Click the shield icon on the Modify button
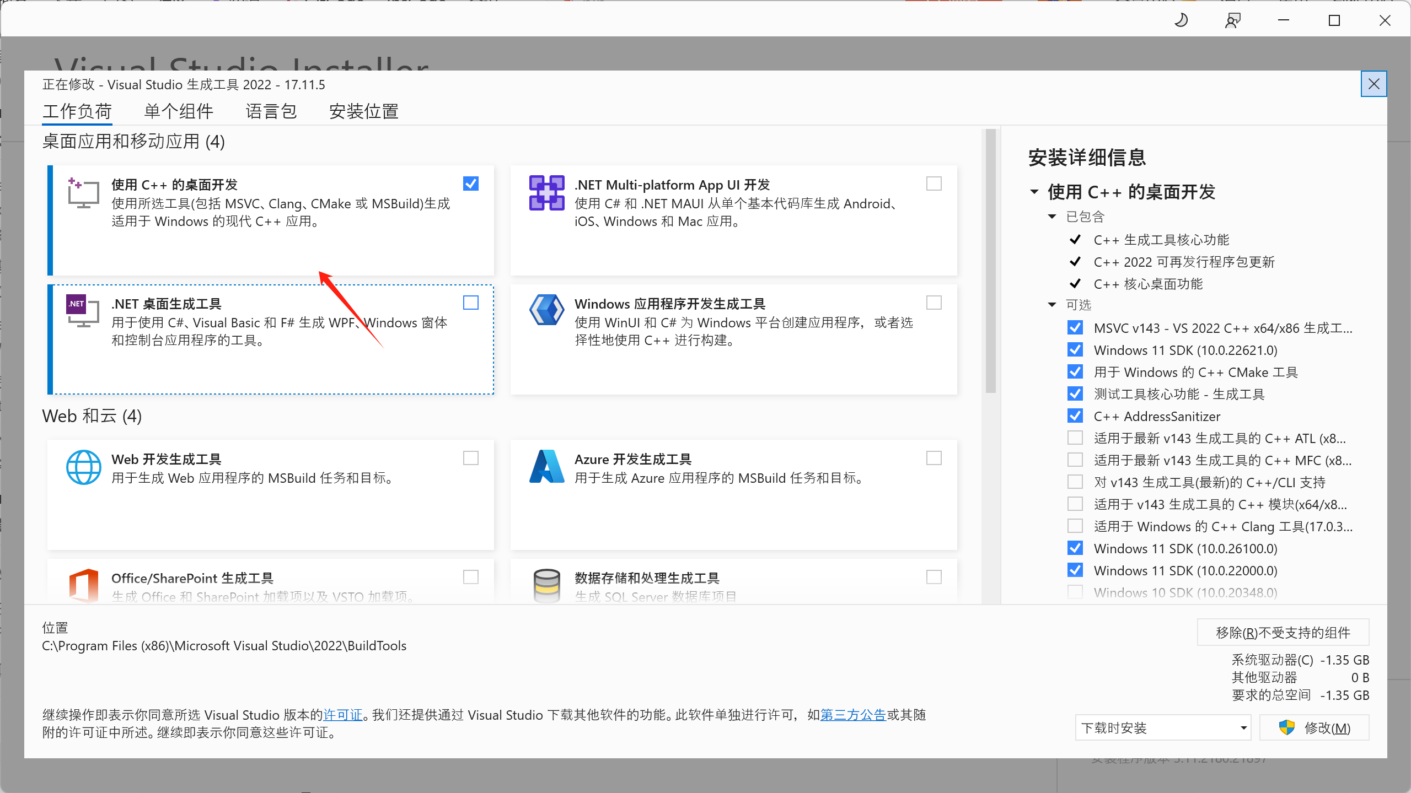1411x793 pixels. [x=1286, y=728]
